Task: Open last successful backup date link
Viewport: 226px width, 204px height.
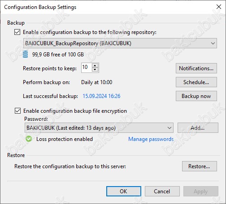Action: (101, 96)
